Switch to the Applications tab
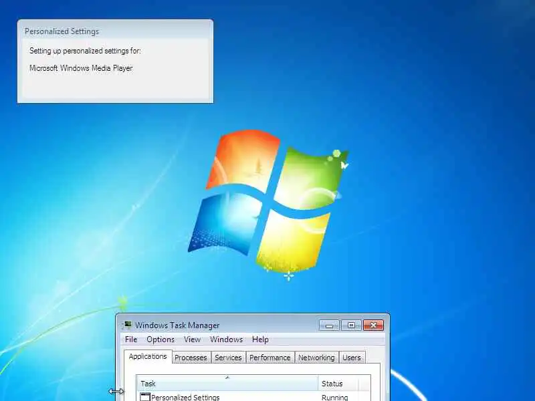 148,356
